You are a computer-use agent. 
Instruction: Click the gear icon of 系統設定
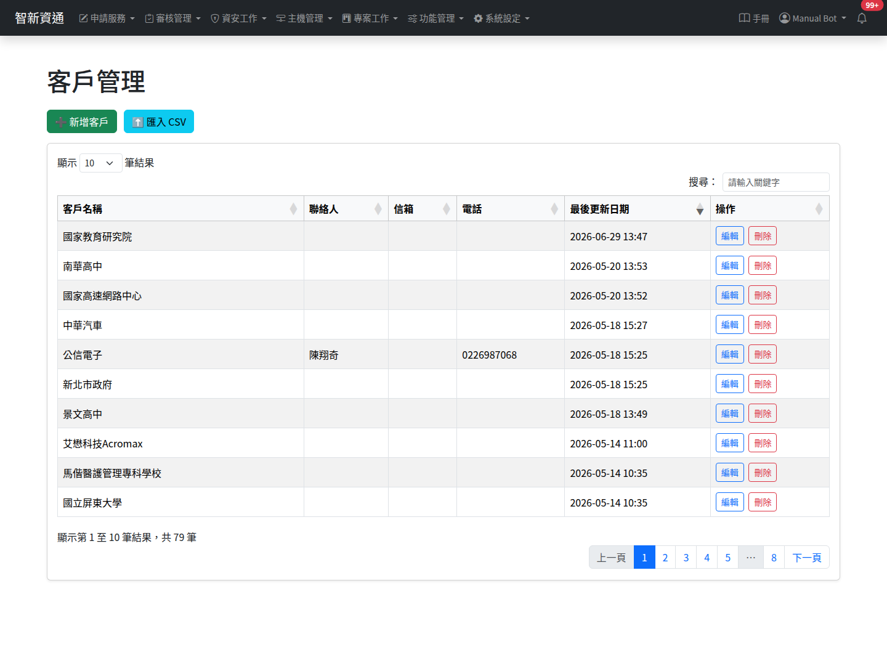pos(478,18)
